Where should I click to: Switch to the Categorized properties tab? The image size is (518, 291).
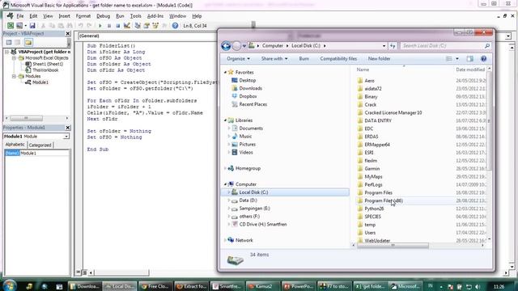[40, 145]
